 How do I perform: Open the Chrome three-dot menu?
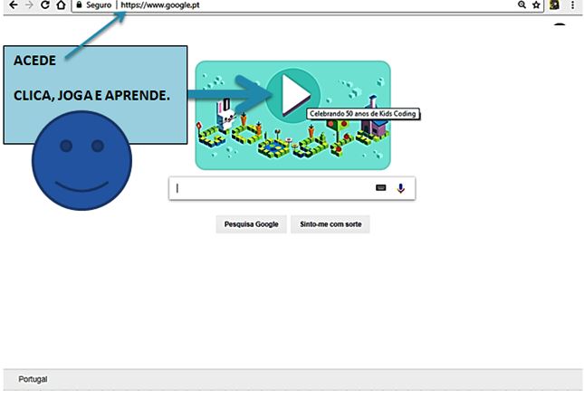point(573,5)
